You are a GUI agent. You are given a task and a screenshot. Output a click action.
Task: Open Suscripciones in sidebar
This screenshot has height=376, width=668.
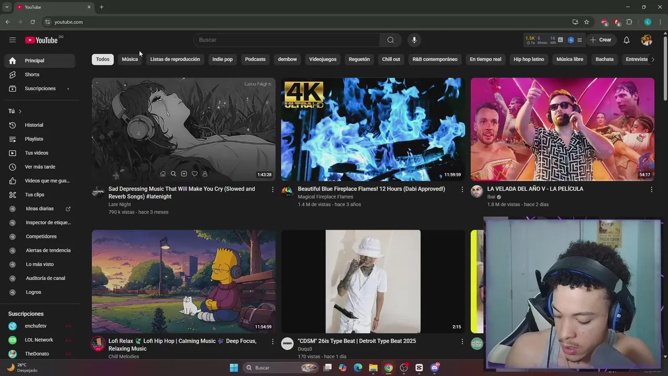pyautogui.click(x=40, y=89)
